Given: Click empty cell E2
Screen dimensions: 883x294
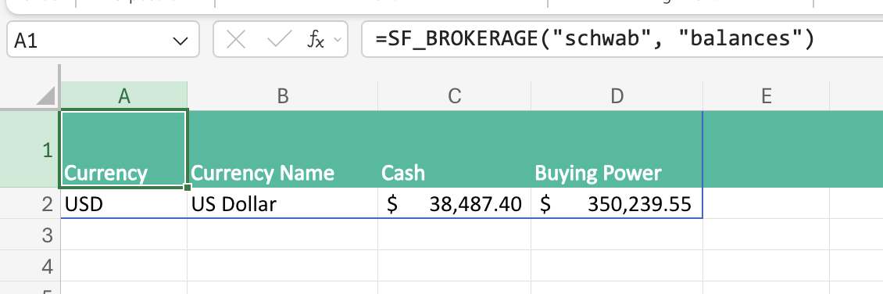Looking at the screenshot, I should tap(766, 203).
